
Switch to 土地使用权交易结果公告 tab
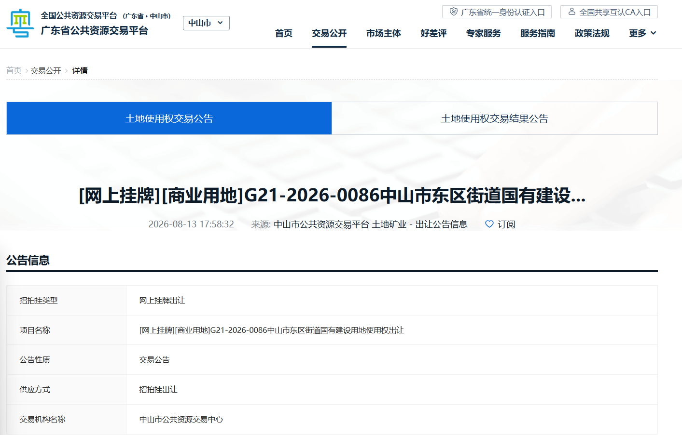(x=495, y=119)
